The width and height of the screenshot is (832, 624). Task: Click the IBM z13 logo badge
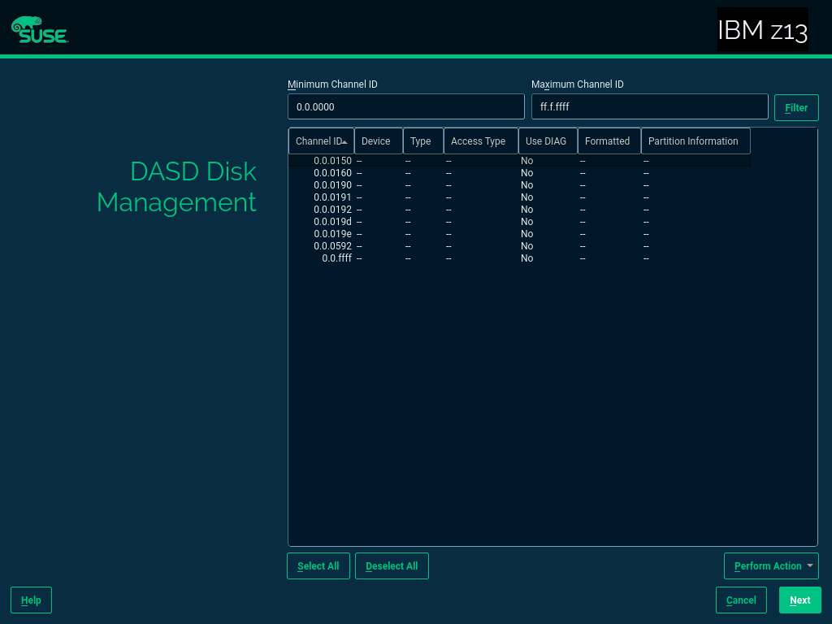pyautogui.click(x=762, y=30)
